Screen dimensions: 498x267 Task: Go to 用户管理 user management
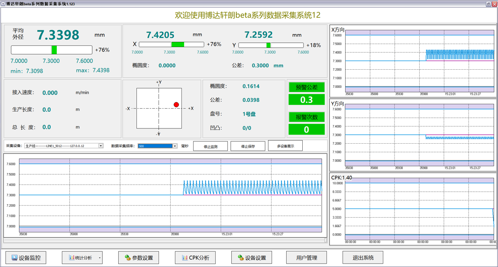tap(307, 258)
